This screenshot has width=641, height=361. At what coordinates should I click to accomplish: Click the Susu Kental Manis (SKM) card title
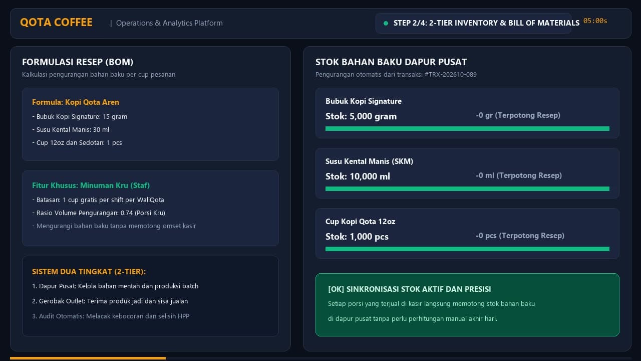370,161
